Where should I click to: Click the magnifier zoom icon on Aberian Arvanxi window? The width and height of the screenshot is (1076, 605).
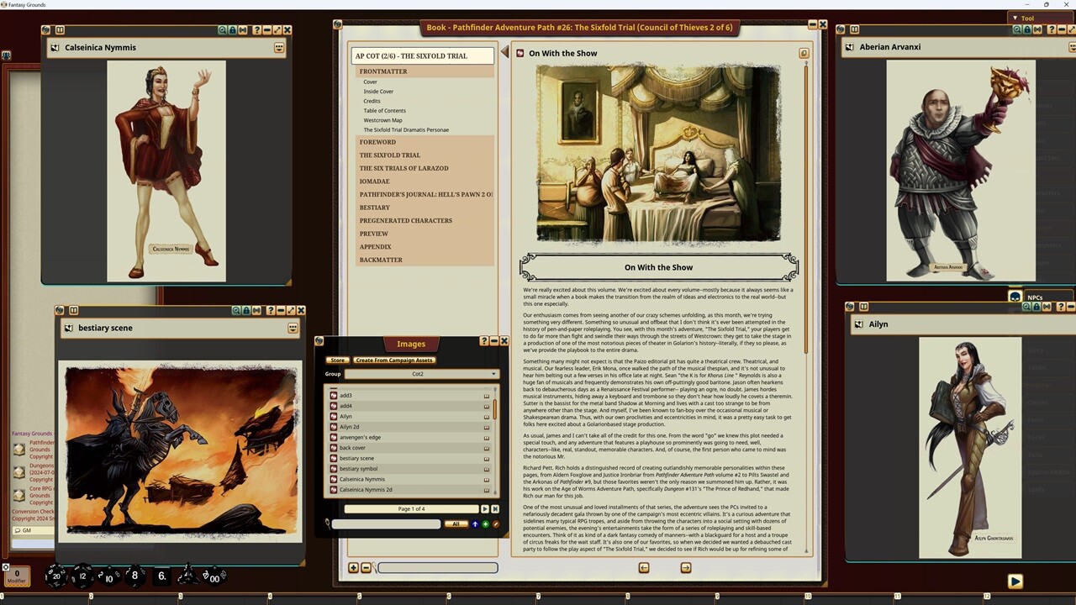point(1016,29)
